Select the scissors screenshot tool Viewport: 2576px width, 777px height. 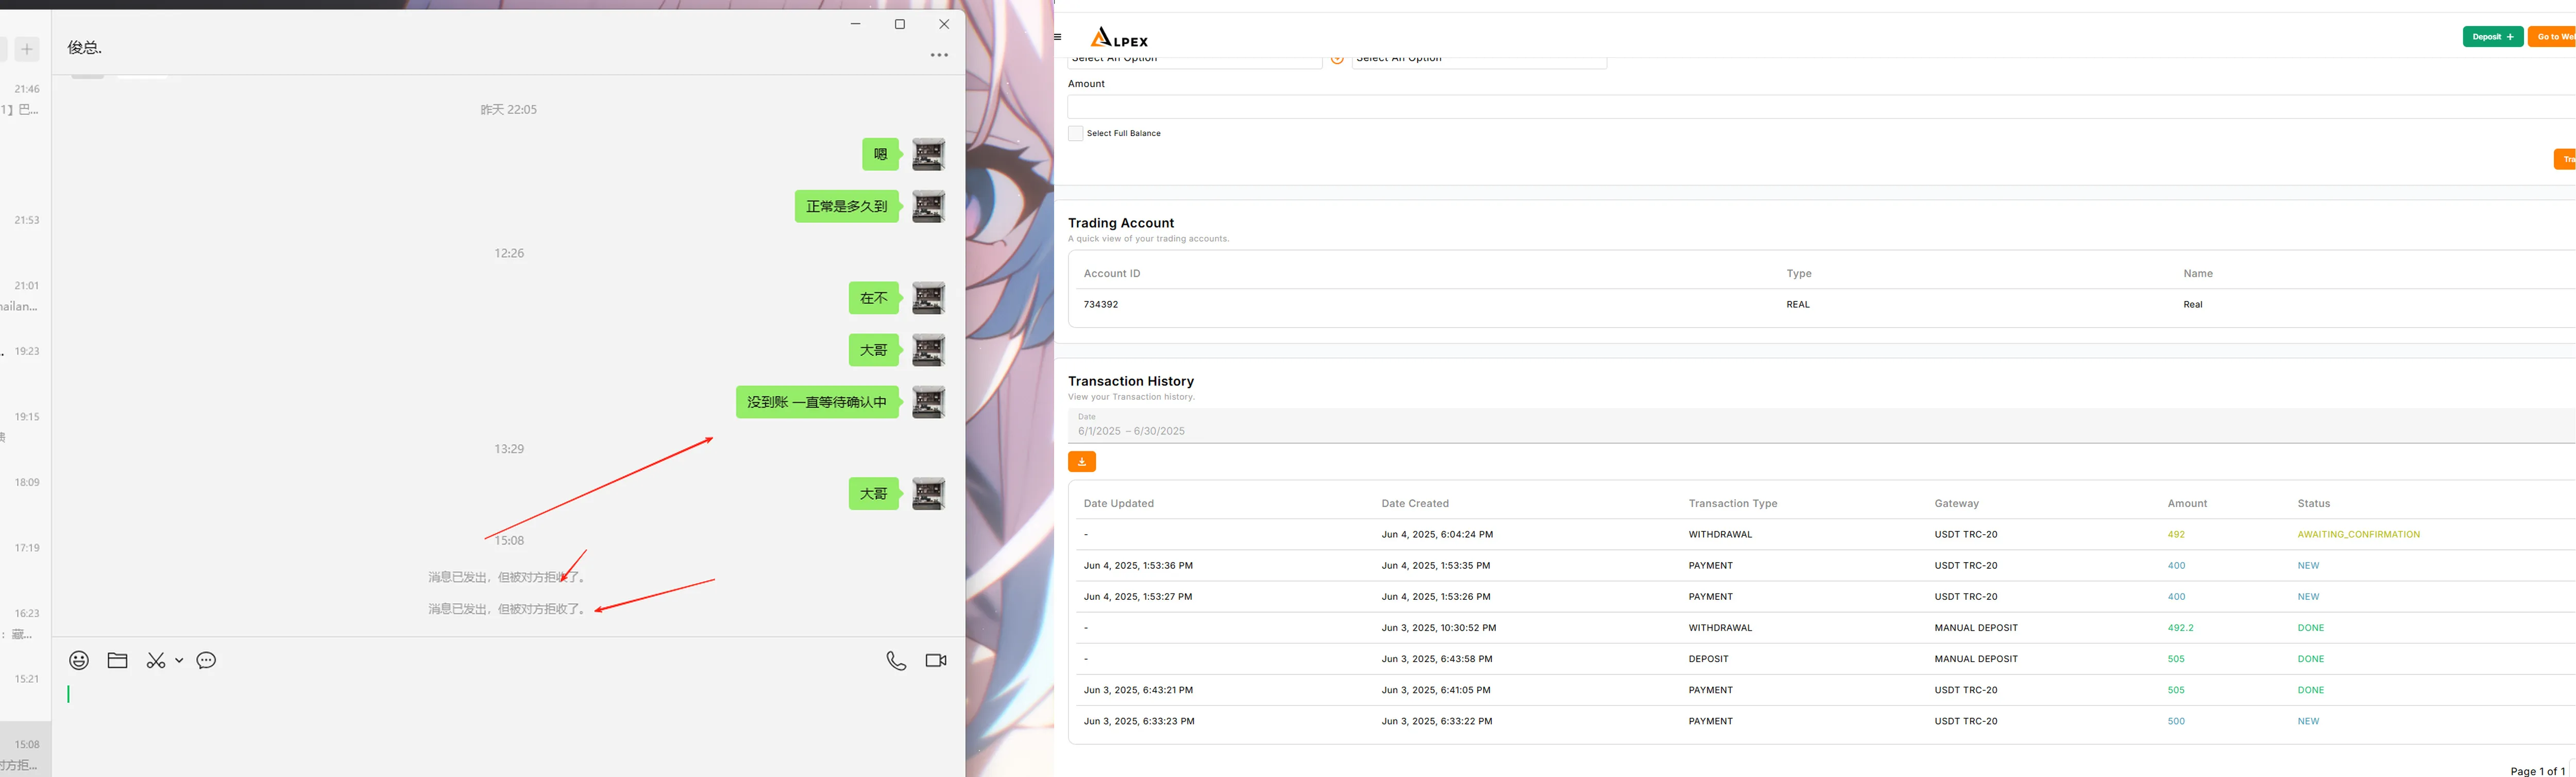(156, 660)
